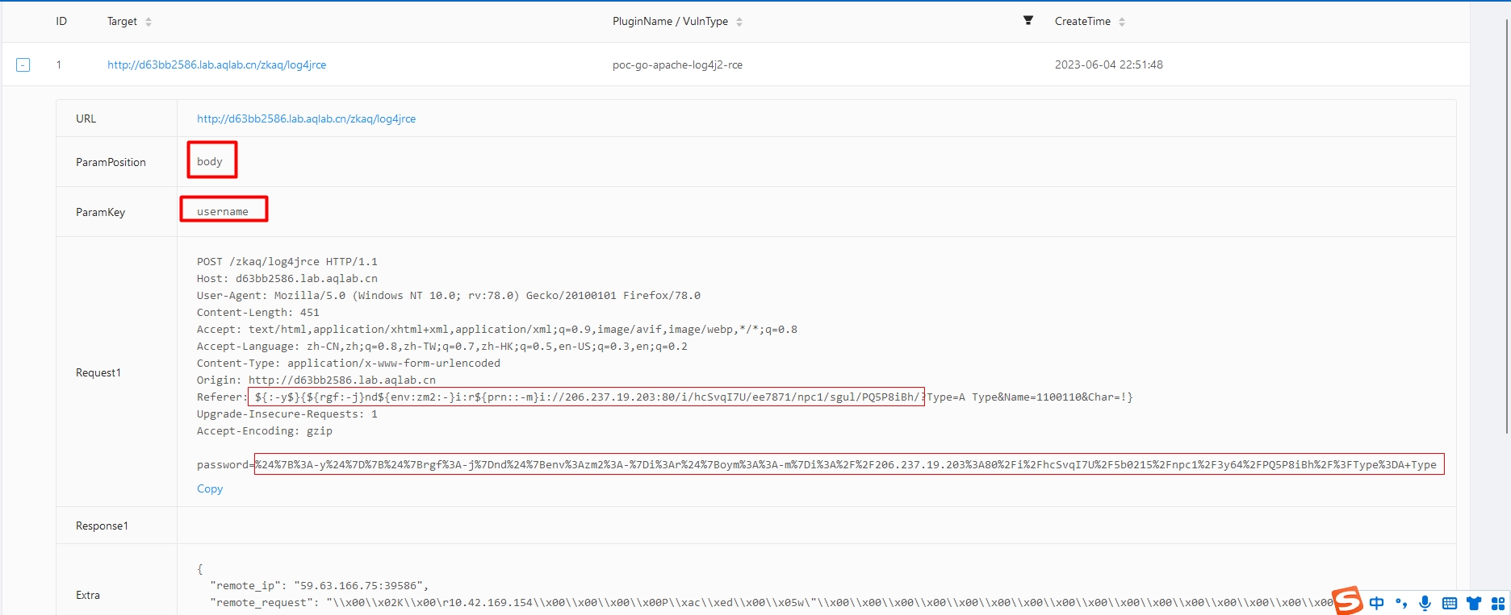This screenshot has height=615, width=1511.
Task: Click the ParamPosition label
Action: (111, 162)
